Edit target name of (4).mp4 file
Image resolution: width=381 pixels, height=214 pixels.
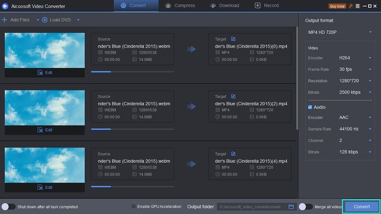(233, 154)
